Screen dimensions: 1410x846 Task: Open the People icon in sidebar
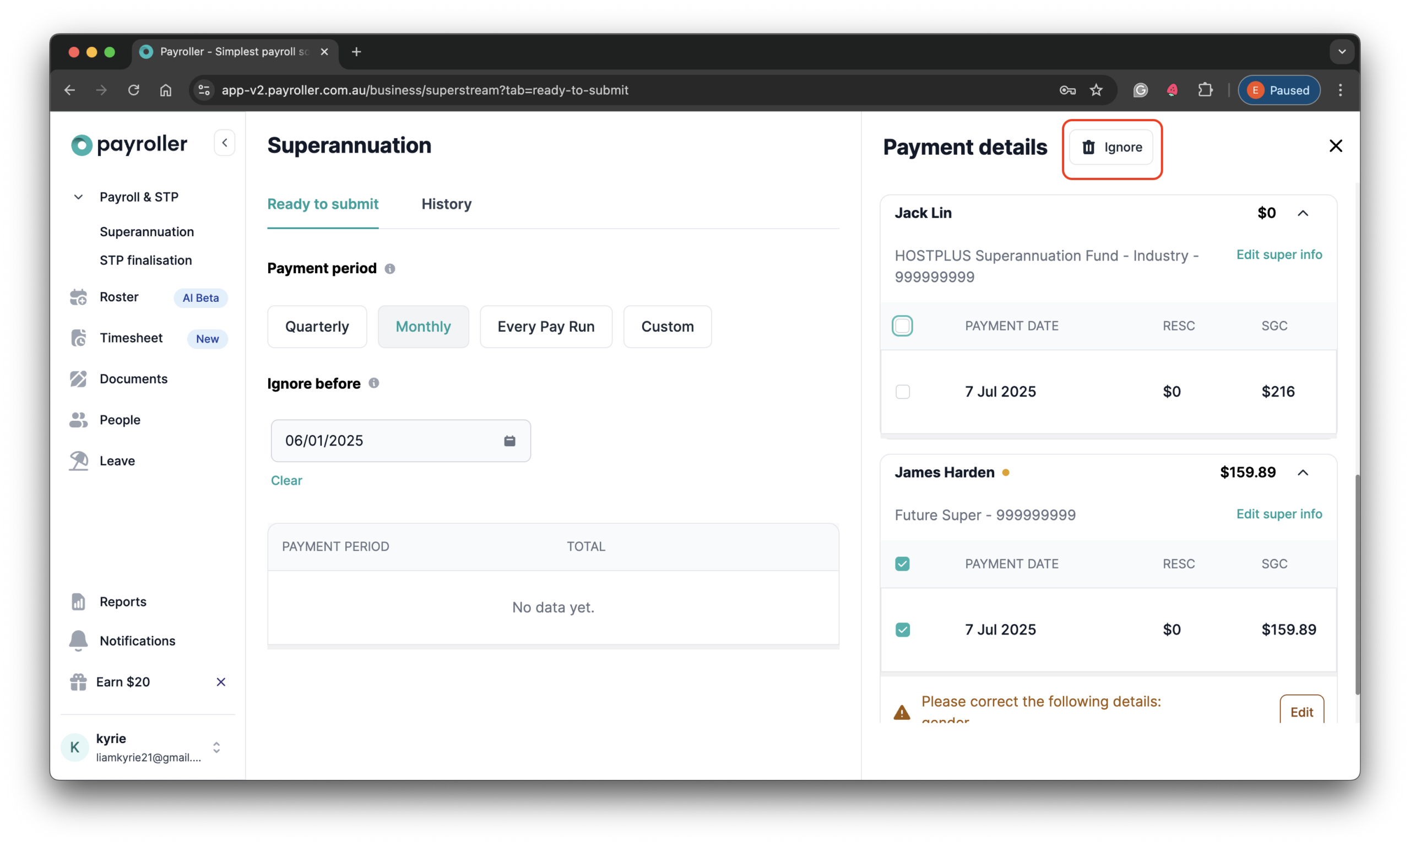79,420
